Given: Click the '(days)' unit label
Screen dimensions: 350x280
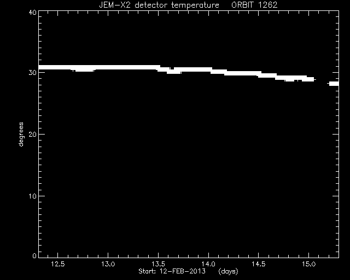Looking at the screenshot, I should 228,271.
